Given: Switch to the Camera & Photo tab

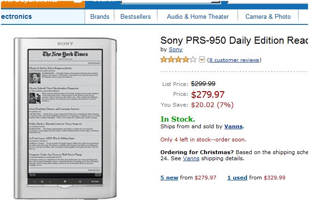Looking at the screenshot, I should tap(268, 16).
